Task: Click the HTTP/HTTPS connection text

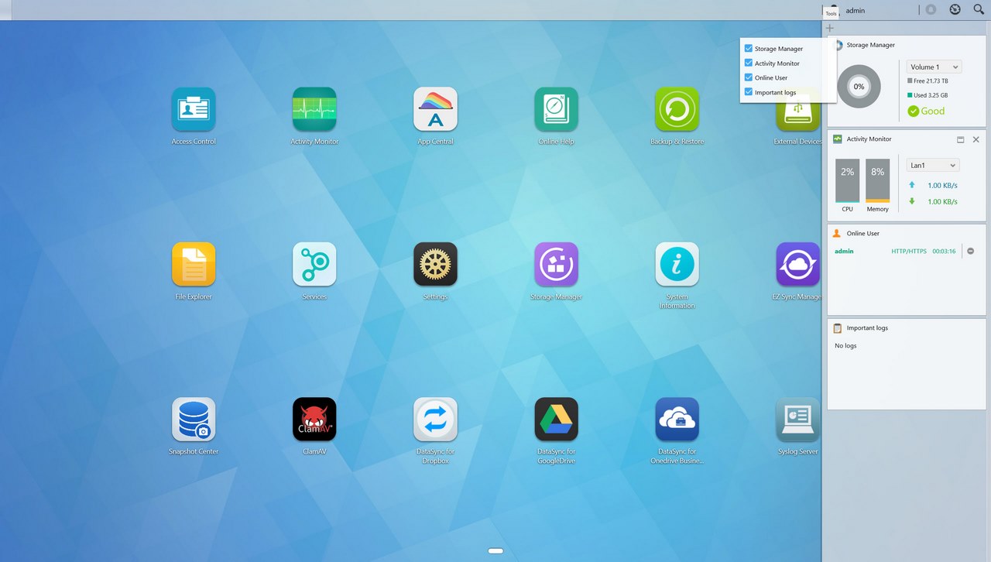Action: (x=909, y=251)
